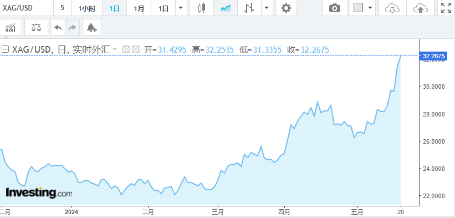Undo last chart action
Screen dimensions: 455x218
pyautogui.click(x=58, y=28)
